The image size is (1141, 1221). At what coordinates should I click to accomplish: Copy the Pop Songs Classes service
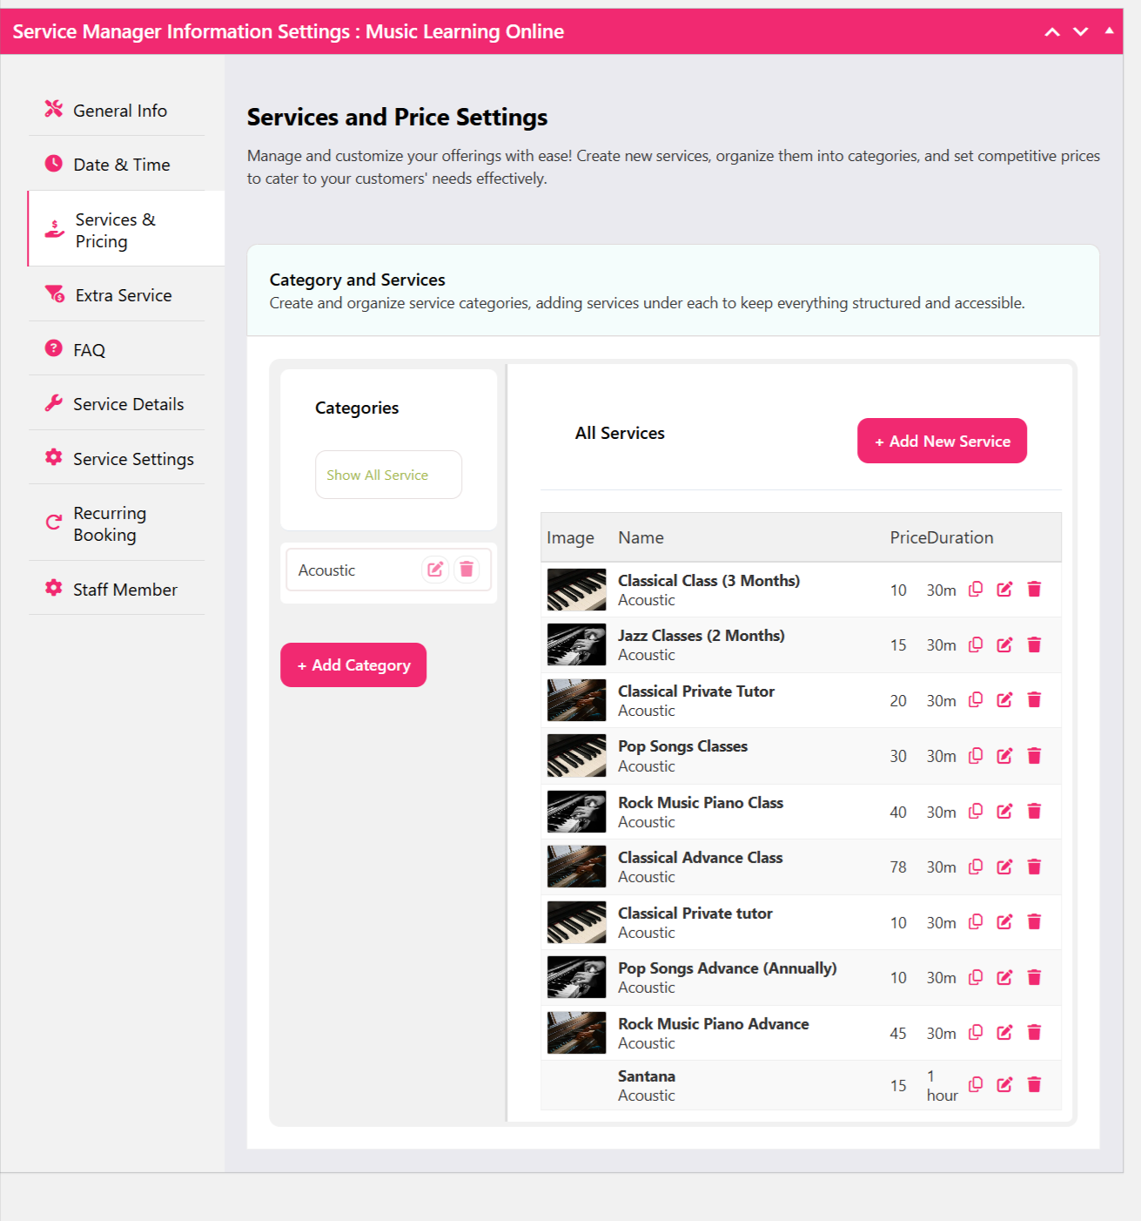(976, 756)
